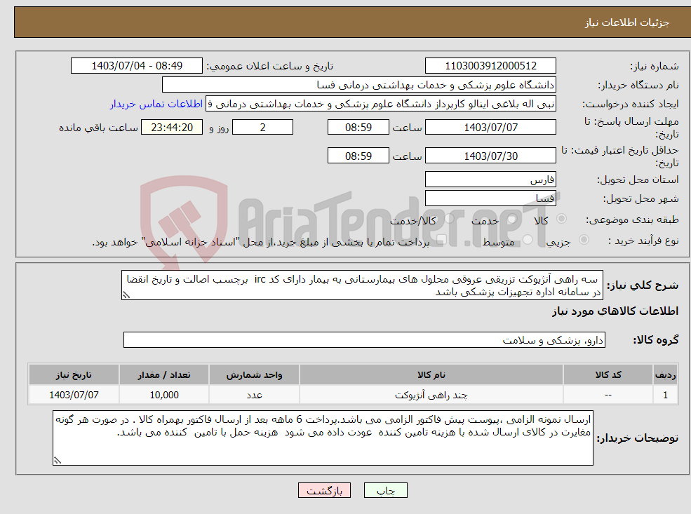Click the بازگشت (back) button

click(x=324, y=491)
